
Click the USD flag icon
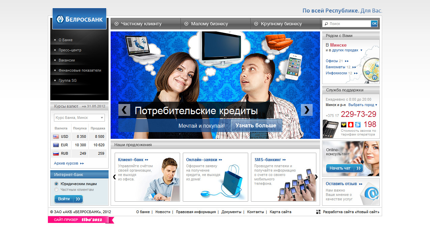56,136
